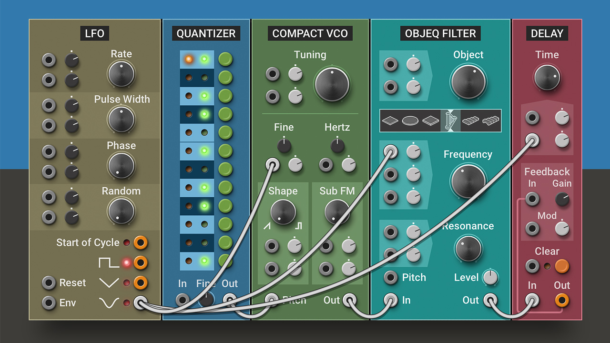The height and width of the screenshot is (343, 610).
Task: Select the DELAY module title
Action: [x=547, y=33]
